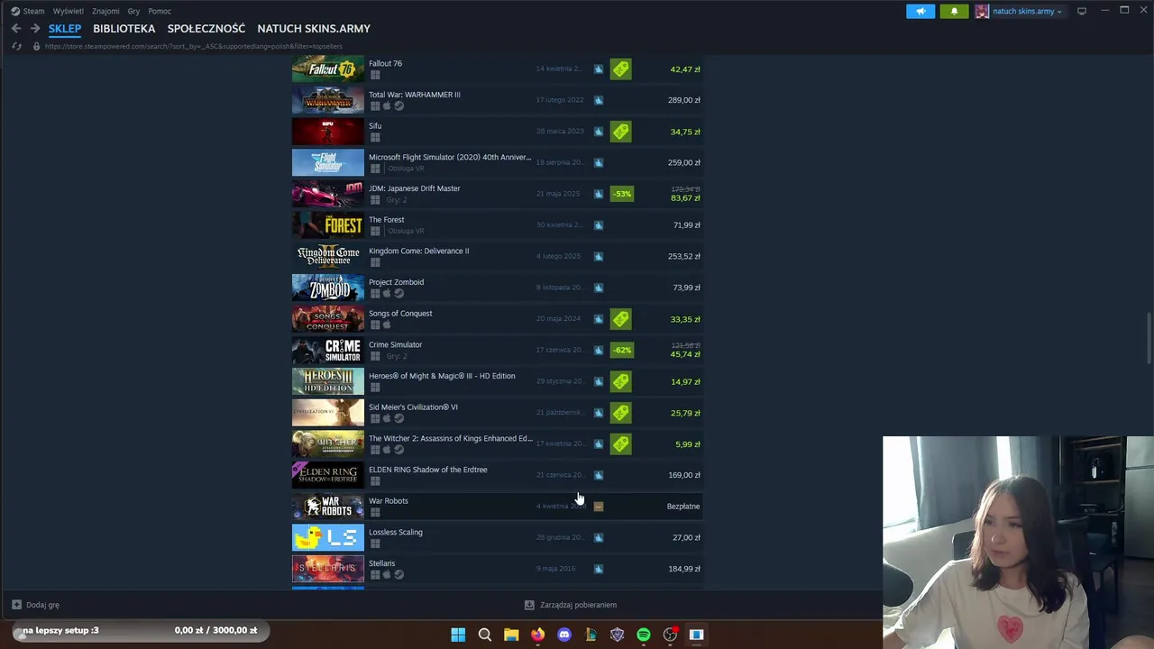Click green tag icon in Sifu row
The height and width of the screenshot is (649, 1154).
(620, 132)
